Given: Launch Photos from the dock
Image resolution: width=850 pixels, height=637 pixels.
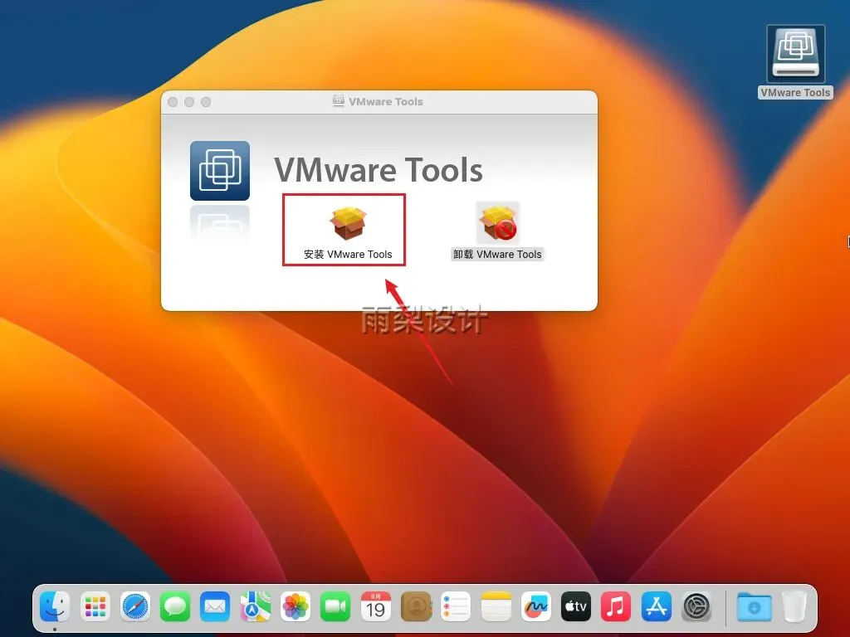Looking at the screenshot, I should [296, 606].
